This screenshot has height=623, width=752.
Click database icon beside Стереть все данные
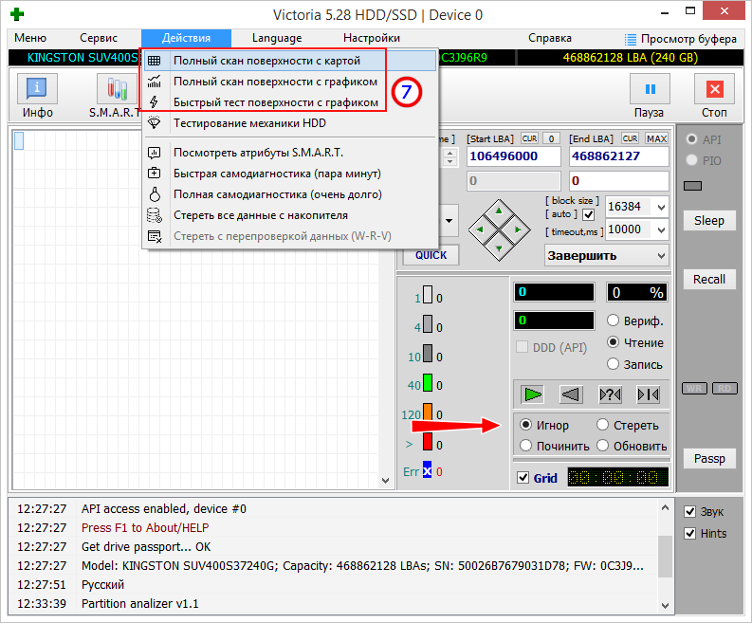pyautogui.click(x=154, y=215)
